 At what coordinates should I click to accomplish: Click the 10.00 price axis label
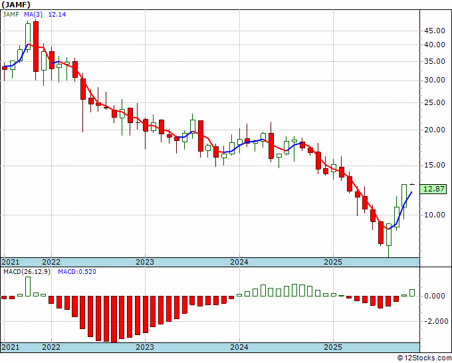click(435, 215)
